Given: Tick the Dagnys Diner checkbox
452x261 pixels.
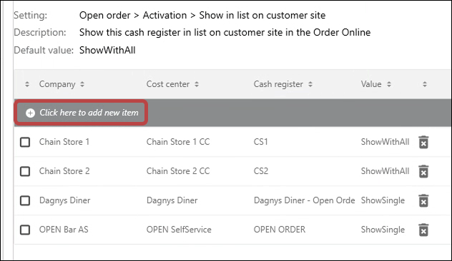Looking at the screenshot, I should [x=25, y=200].
